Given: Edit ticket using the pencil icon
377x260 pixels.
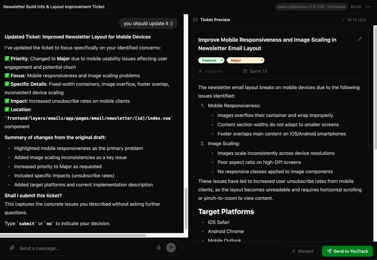Looking at the screenshot, I should [x=360, y=39].
